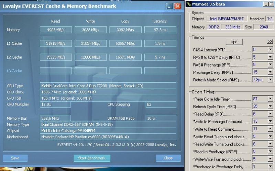Close the EVEREST Benchmark window with red X
Image resolution: width=275 pixels, height=171 pixels.
pyautogui.click(x=177, y=6)
